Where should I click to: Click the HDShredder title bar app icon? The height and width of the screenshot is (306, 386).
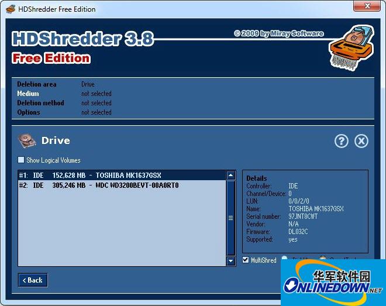[x=11, y=9]
